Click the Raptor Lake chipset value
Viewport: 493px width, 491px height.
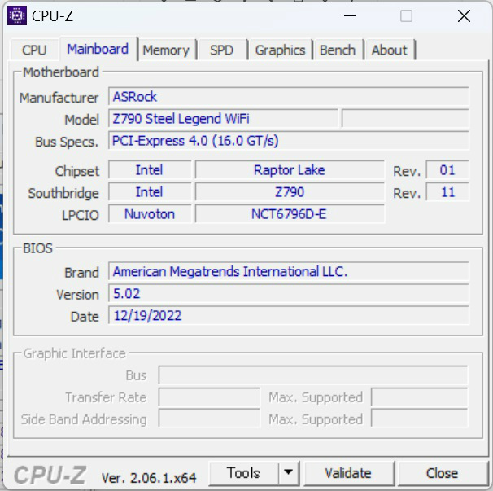tap(290, 170)
